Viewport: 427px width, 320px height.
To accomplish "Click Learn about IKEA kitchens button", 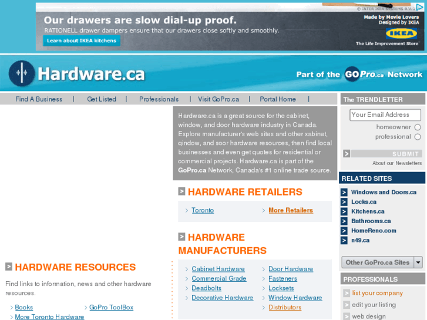I will (x=82, y=41).
